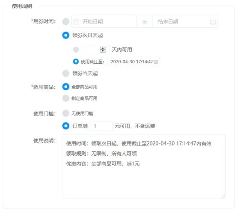
Task: Click the 开始日期 start date field
Action: tap(104, 21)
